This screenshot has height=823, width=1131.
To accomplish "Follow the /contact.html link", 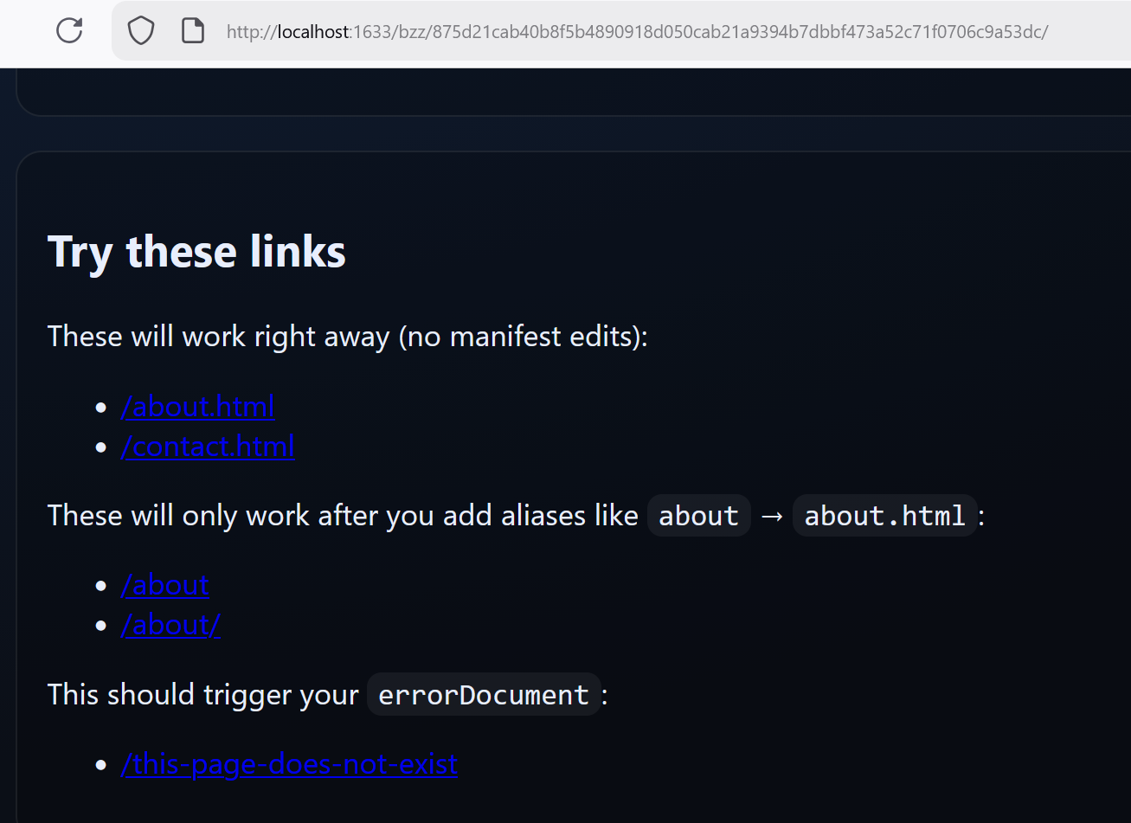I will point(208,447).
